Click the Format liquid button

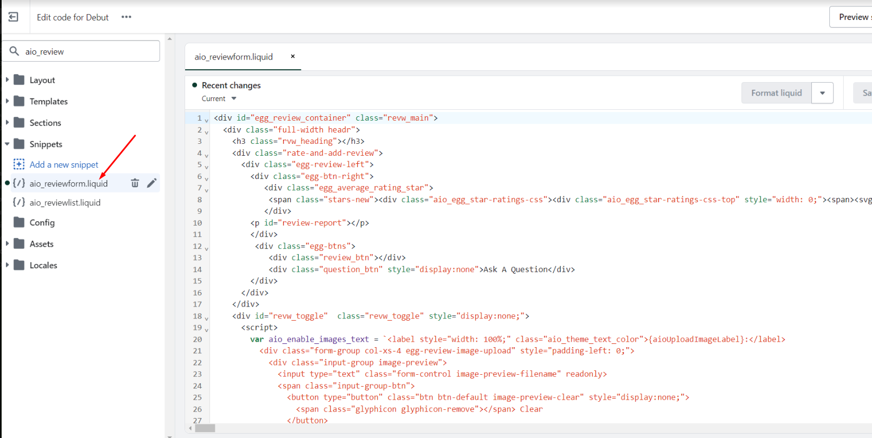(x=776, y=93)
